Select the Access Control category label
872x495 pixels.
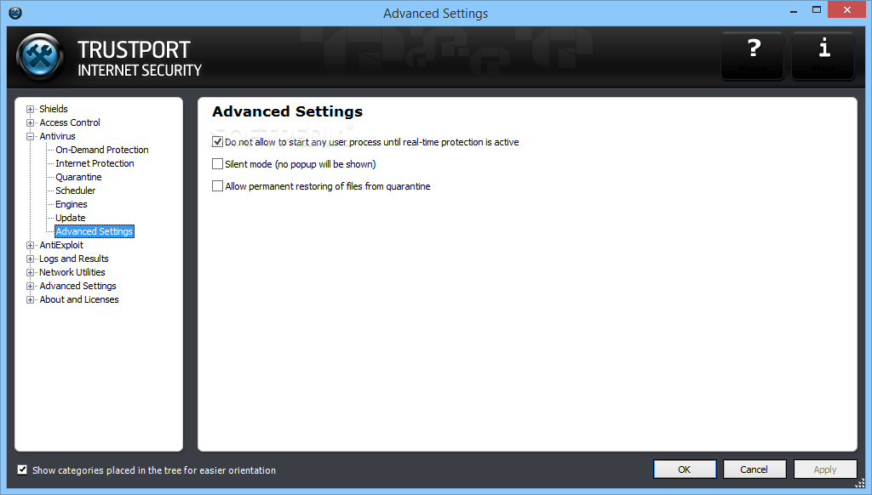pos(70,122)
